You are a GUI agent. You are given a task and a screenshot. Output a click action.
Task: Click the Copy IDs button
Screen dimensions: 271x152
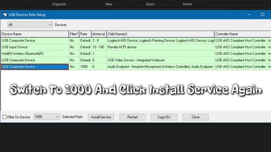coord(164,117)
